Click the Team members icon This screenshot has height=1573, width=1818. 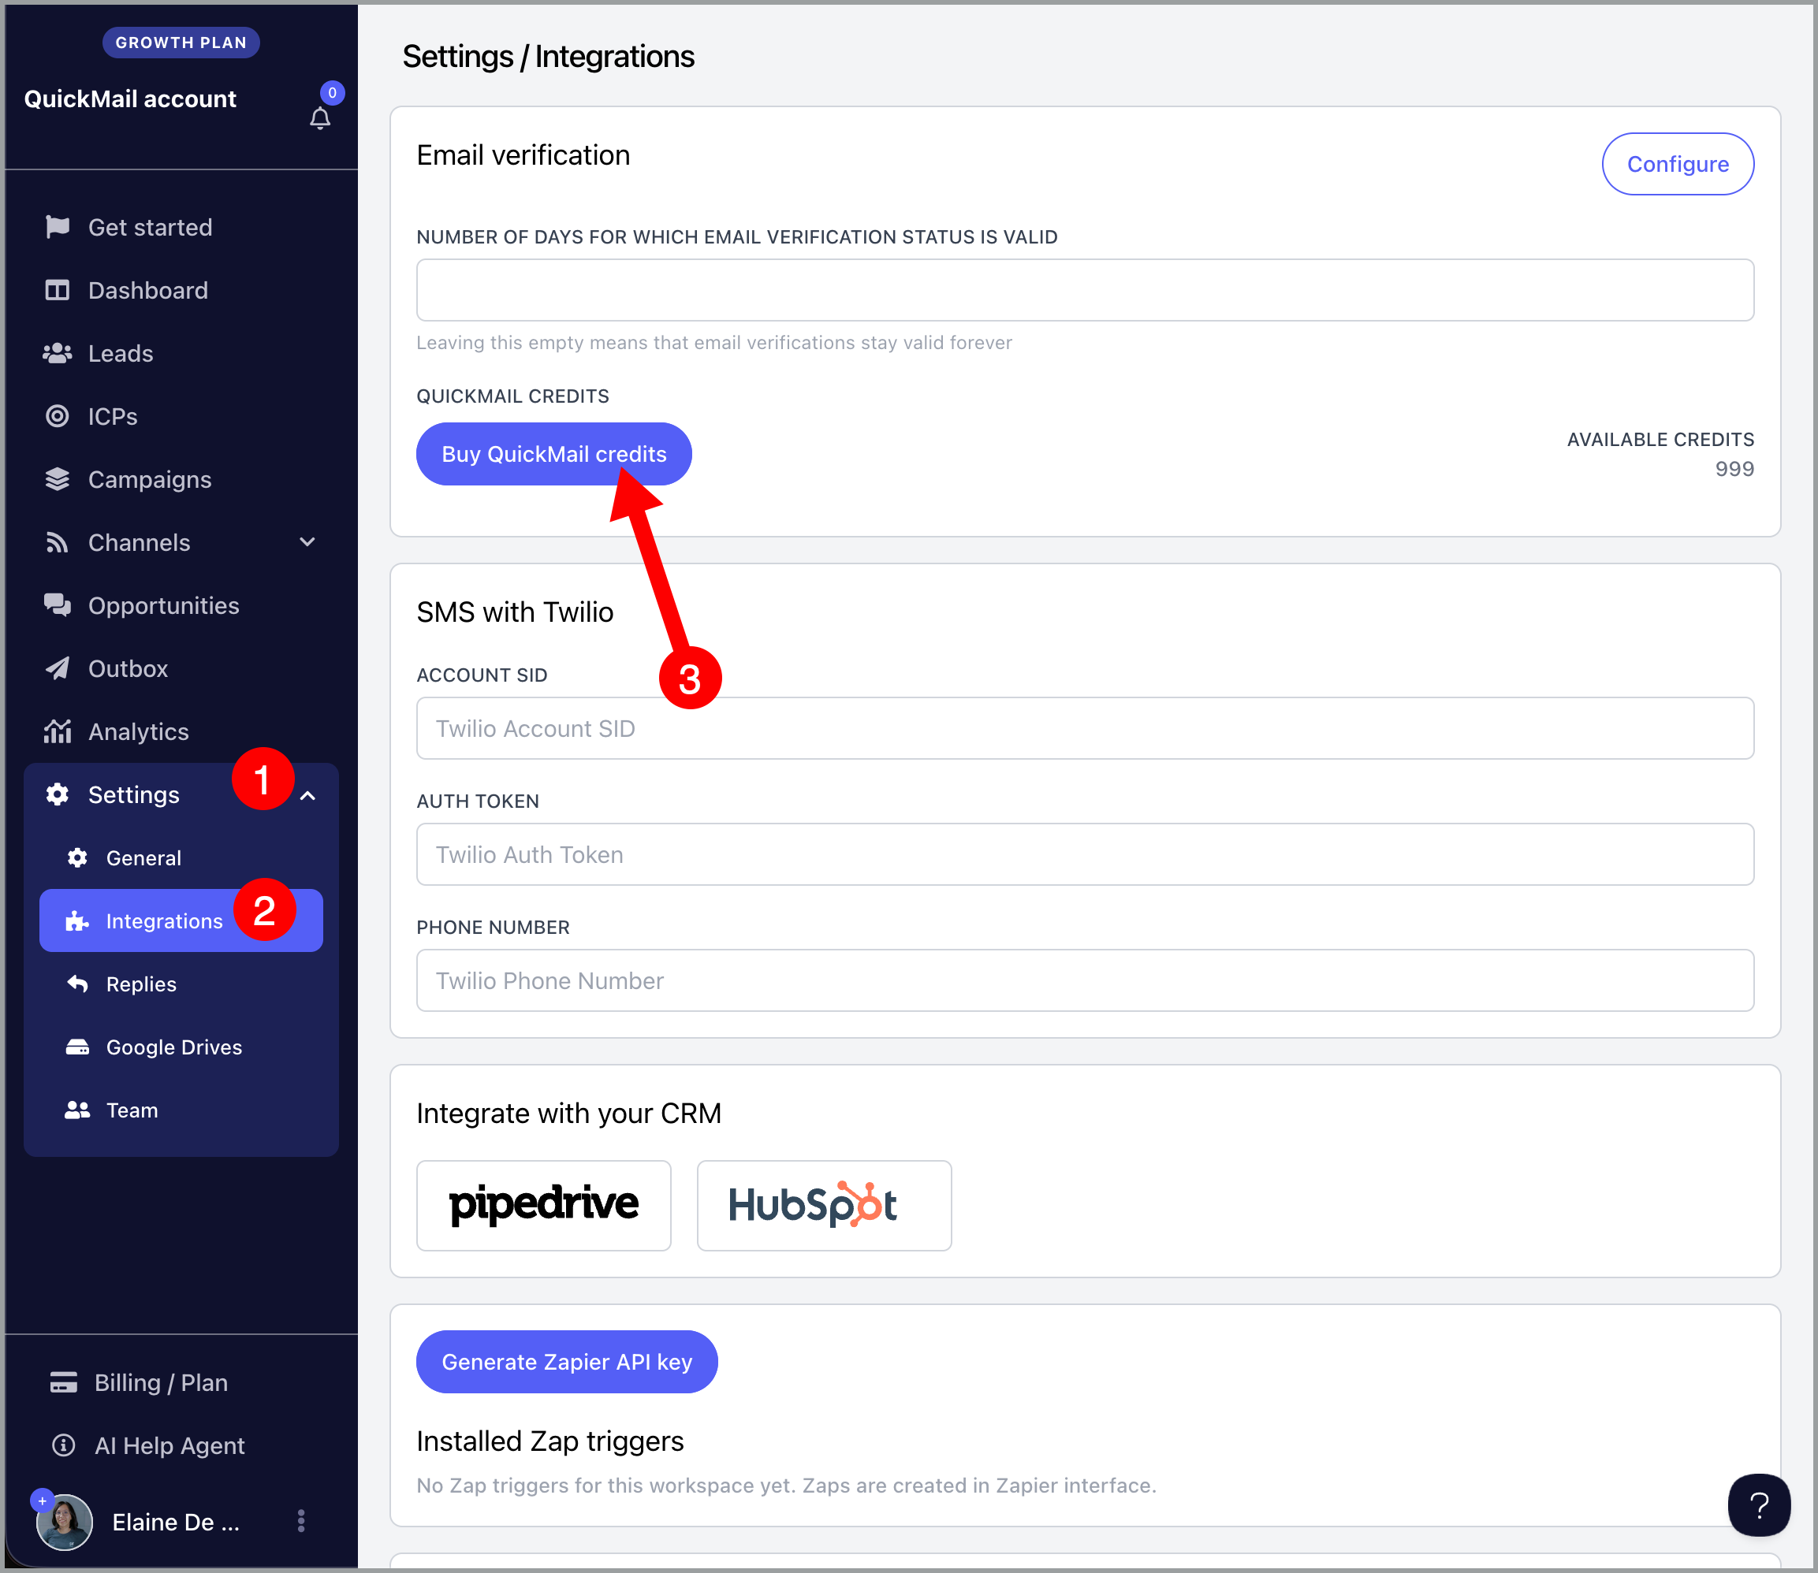click(77, 1110)
